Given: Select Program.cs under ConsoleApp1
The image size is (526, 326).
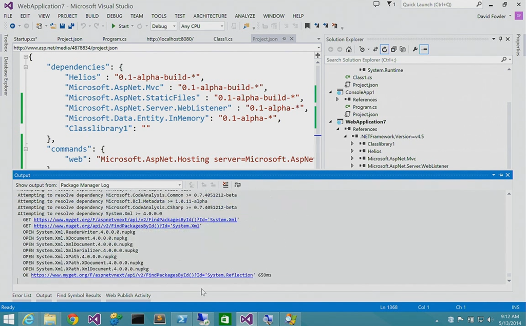Looking at the screenshot, I should pos(364,107).
